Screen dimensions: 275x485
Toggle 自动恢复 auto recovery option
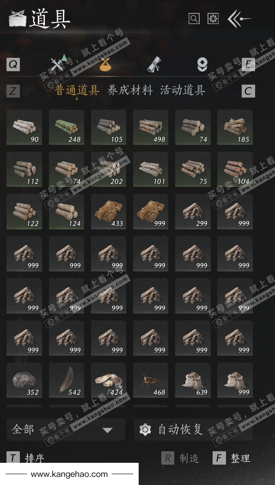click(x=193, y=430)
